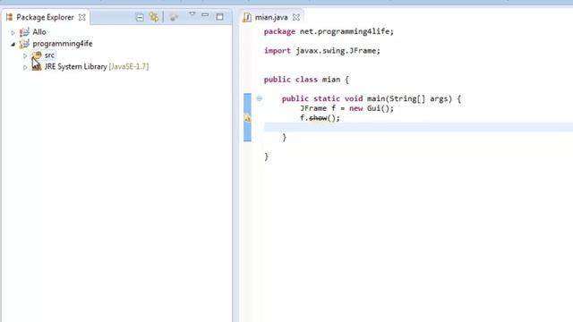Select programming4life project label

coord(63,44)
